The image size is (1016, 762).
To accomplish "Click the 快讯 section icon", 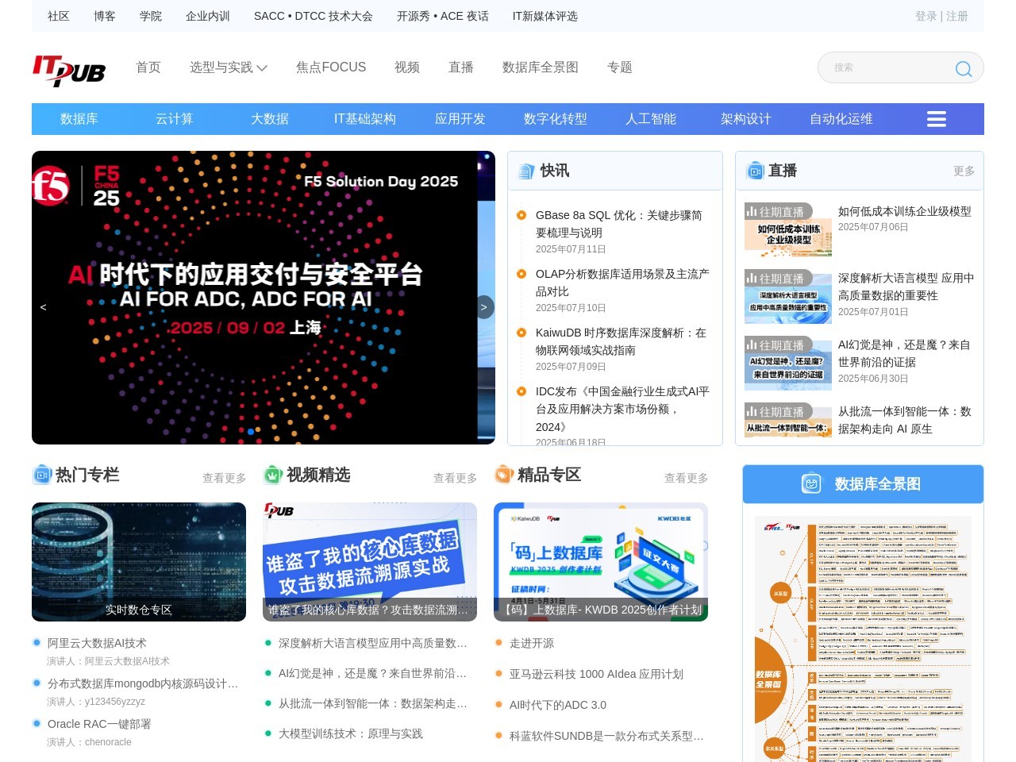I will coord(525,171).
